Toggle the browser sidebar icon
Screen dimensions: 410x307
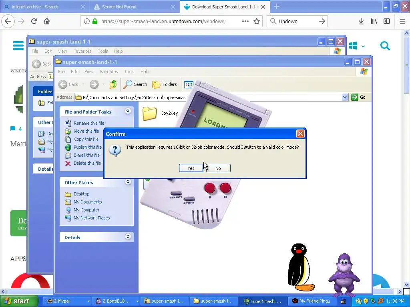pyautogui.click(x=387, y=22)
